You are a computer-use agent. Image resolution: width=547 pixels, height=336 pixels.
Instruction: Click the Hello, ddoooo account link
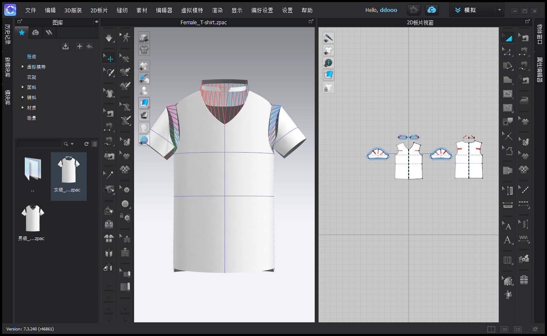click(381, 10)
